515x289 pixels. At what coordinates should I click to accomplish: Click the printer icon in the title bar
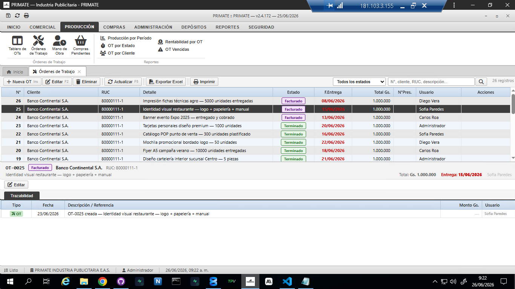pos(26,15)
